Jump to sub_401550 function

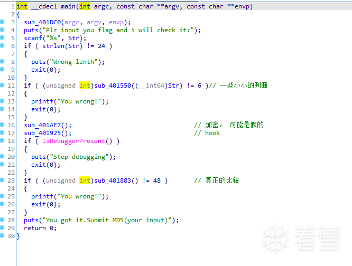[x=113, y=85]
